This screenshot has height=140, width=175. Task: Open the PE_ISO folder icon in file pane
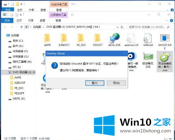[81, 38]
